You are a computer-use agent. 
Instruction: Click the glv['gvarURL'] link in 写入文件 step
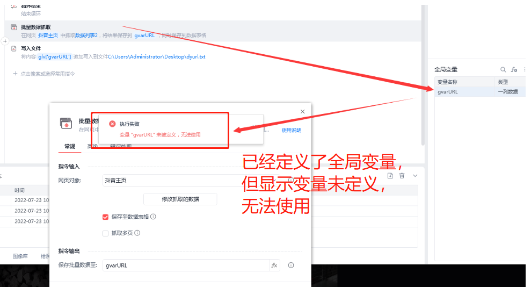[55, 56]
